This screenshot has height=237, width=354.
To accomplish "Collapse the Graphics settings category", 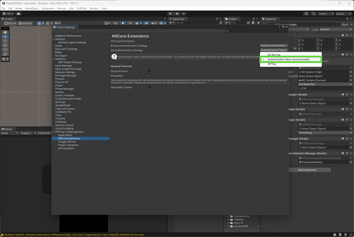I will [x=53, y=59].
